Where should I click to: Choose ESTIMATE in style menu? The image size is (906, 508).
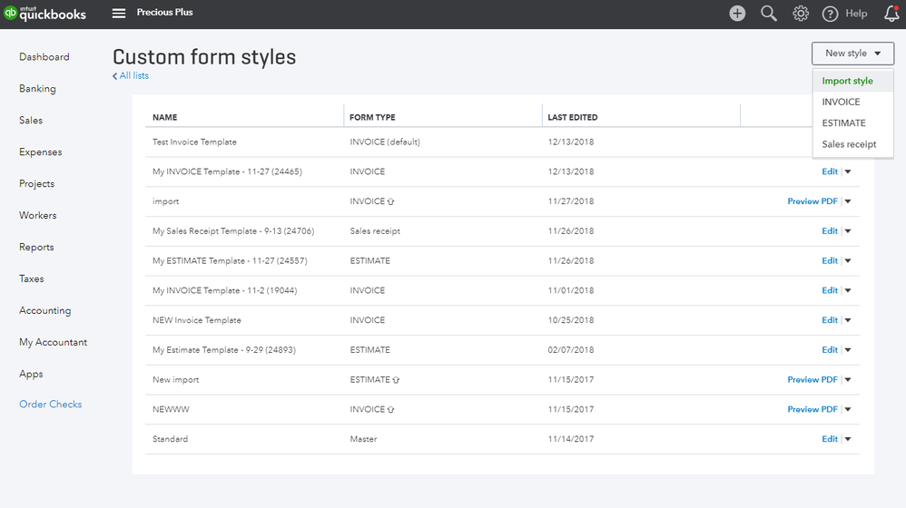coord(843,123)
